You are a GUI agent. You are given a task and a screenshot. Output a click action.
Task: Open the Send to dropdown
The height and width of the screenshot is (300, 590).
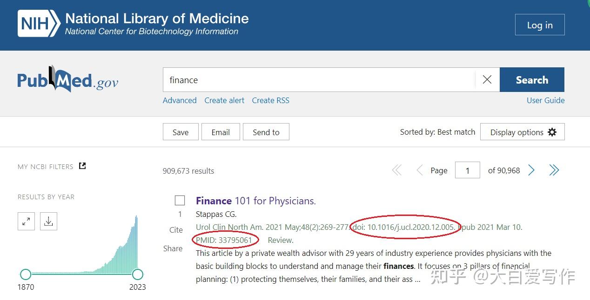click(266, 132)
